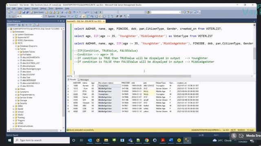Open the Window menu
Viewport: 261px width, 146px height.
point(59,8)
